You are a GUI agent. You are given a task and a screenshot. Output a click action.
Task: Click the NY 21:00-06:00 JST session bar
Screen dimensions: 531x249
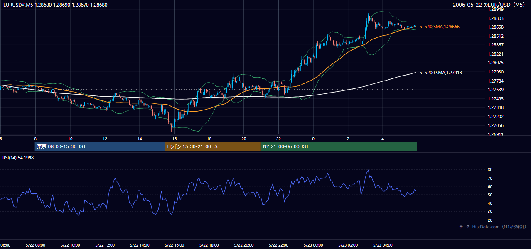click(x=339, y=146)
